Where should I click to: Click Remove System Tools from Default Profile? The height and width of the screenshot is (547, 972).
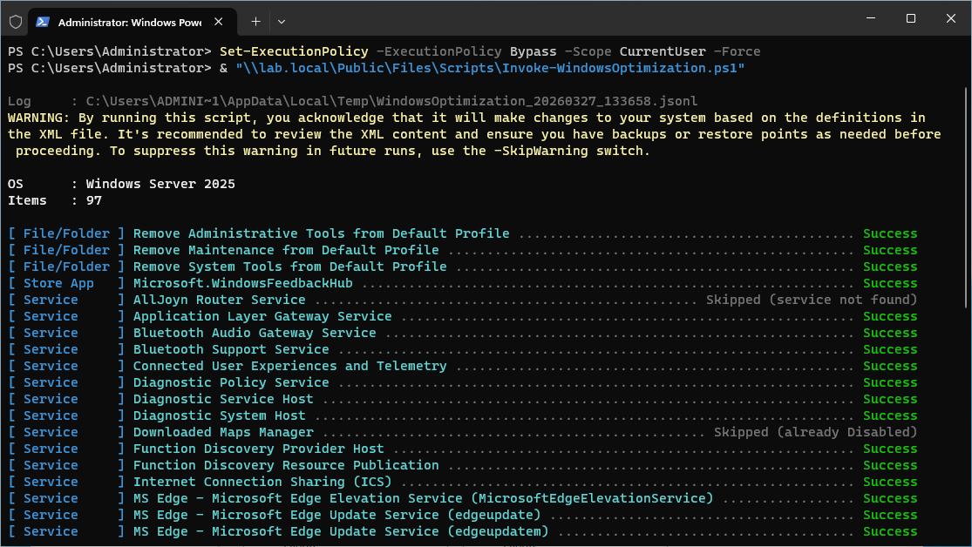pyautogui.click(x=289, y=267)
